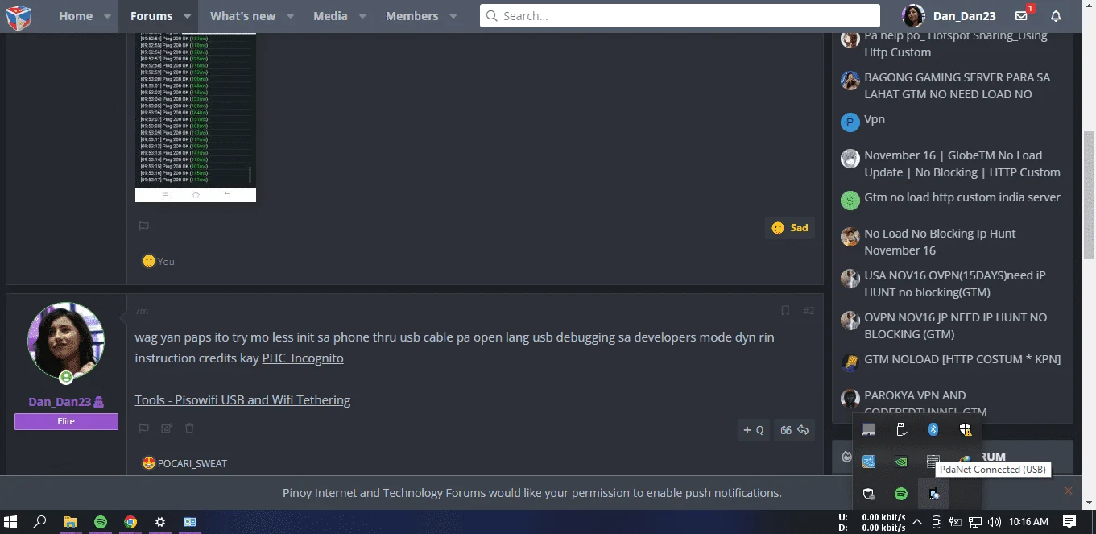
Task: Open NVIDIA tray icon
Action: point(901,462)
